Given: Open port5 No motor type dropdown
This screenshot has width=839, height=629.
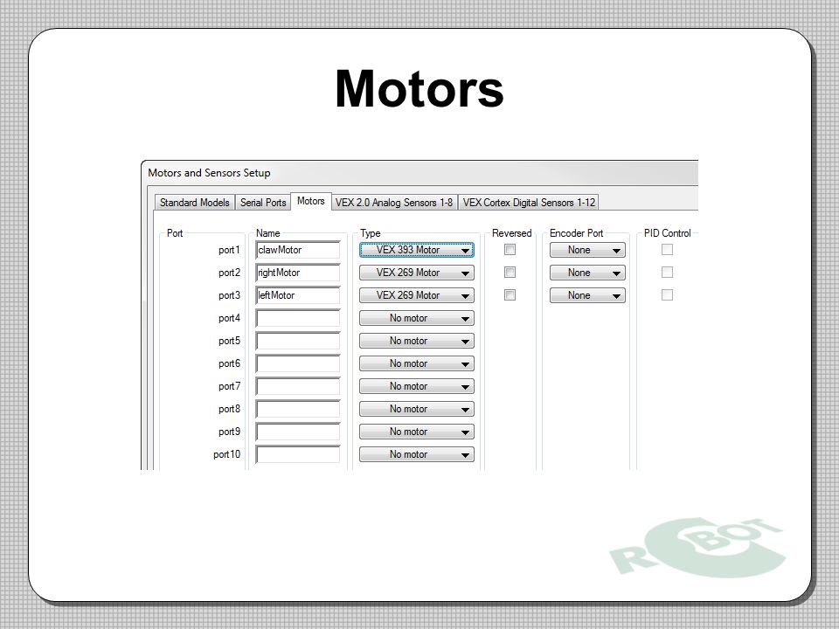Looking at the screenshot, I should point(417,341).
